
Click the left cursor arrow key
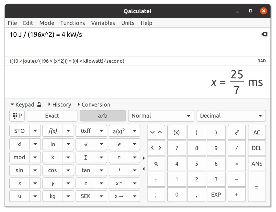tap(152, 148)
